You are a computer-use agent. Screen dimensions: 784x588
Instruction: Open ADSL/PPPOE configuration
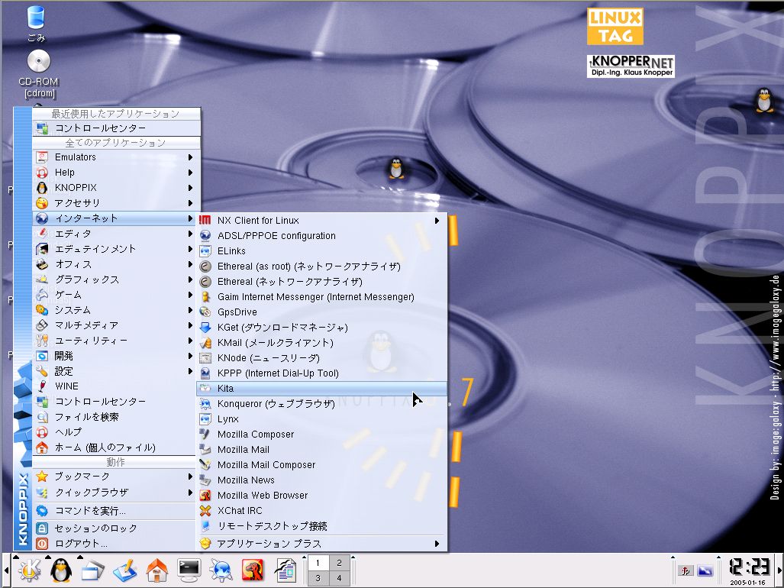coord(321,236)
